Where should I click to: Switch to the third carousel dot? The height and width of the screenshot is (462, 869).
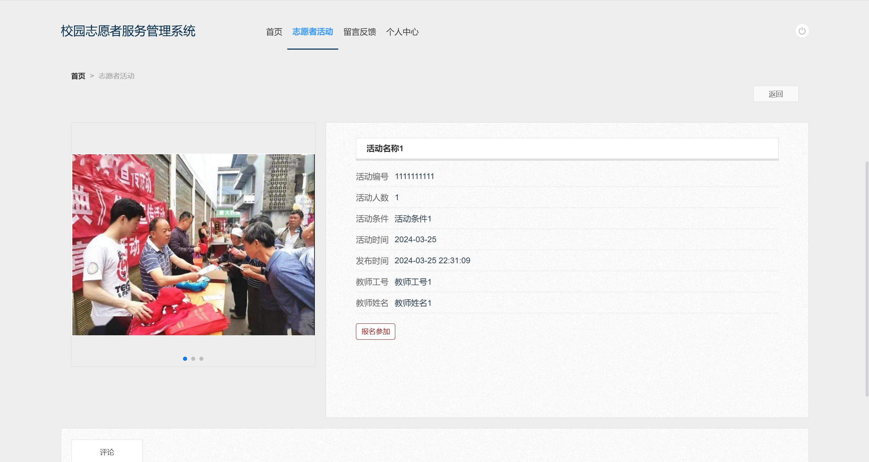pyautogui.click(x=201, y=359)
